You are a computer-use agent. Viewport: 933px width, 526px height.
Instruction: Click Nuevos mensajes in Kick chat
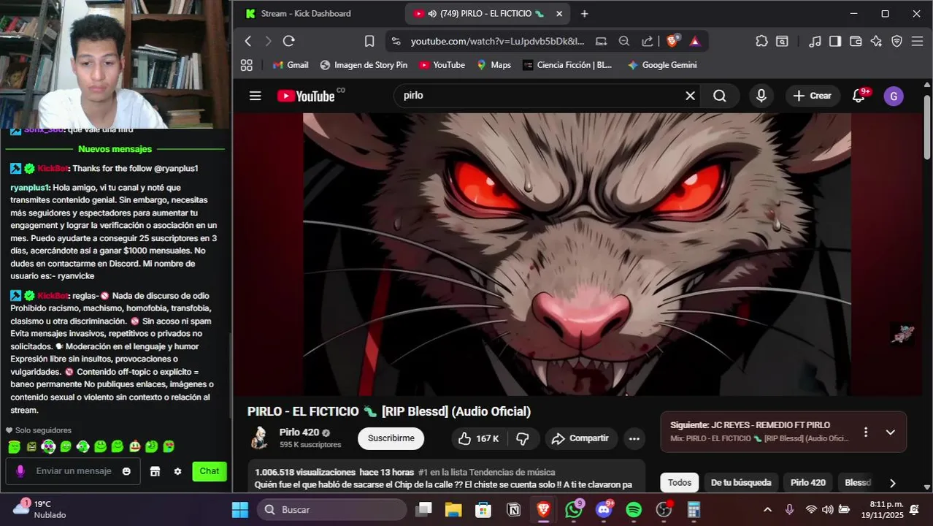(115, 149)
